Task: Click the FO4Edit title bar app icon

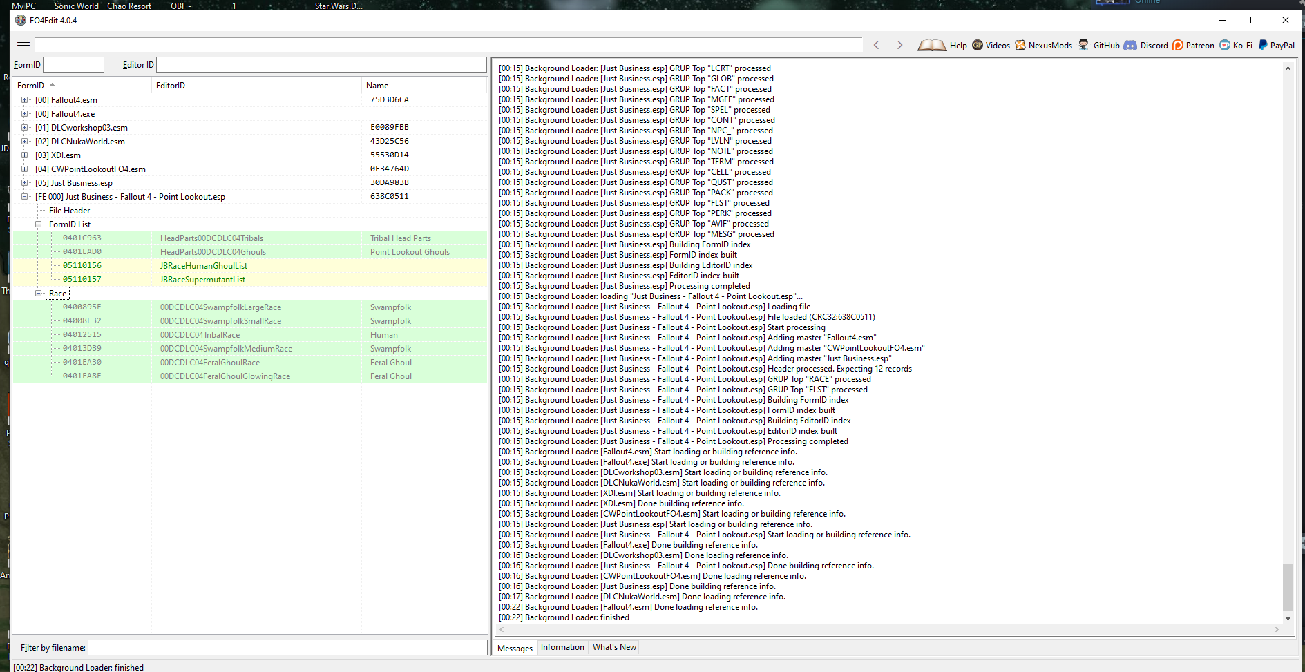Action: pyautogui.click(x=21, y=20)
